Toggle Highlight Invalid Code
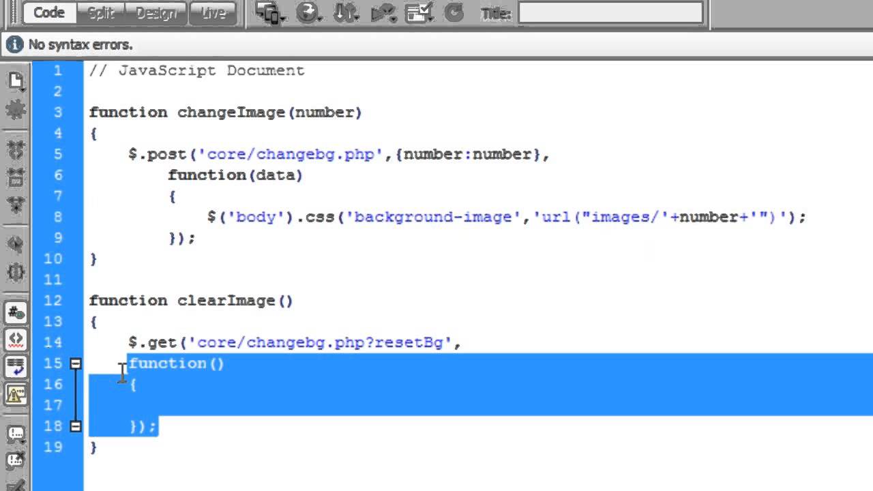 pyautogui.click(x=16, y=339)
